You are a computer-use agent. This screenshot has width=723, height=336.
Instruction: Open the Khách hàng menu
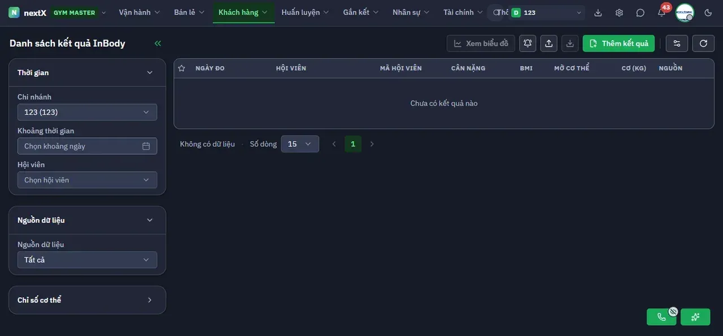click(x=243, y=12)
